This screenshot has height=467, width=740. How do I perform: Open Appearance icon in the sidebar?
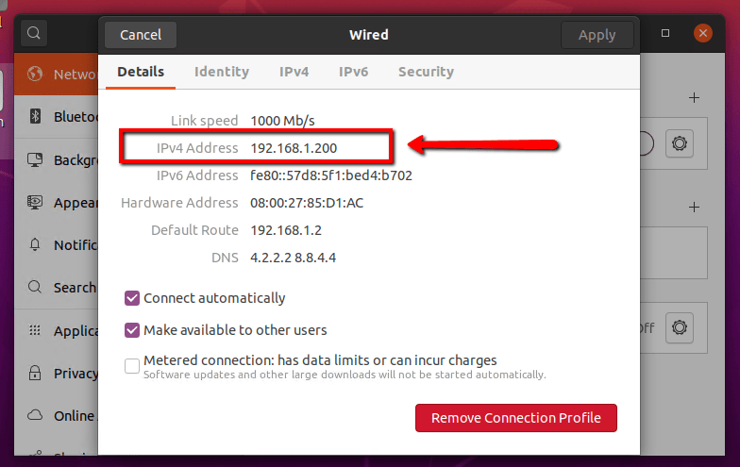pyautogui.click(x=35, y=202)
